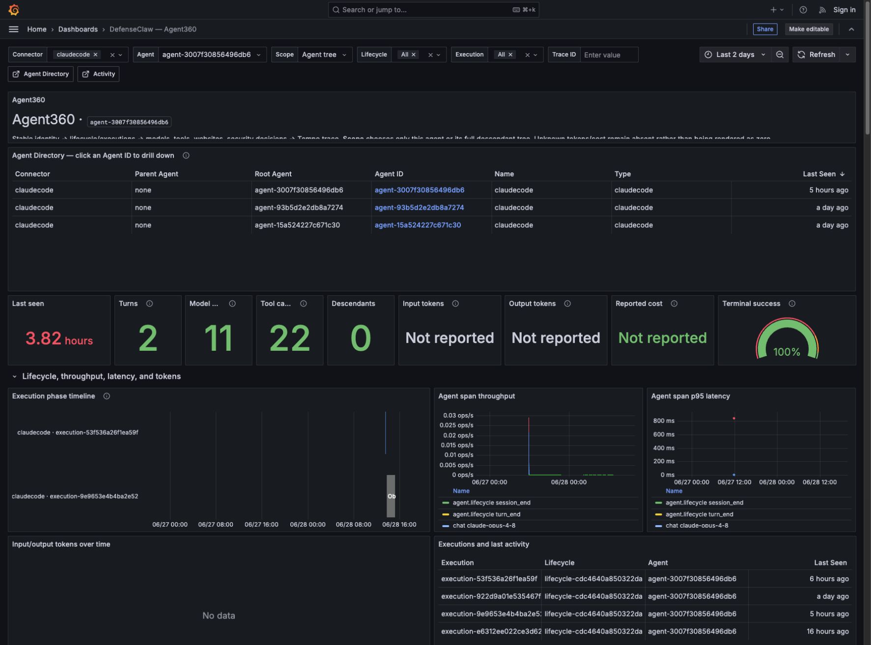Click the Share button
The image size is (871, 645).
[x=765, y=29]
